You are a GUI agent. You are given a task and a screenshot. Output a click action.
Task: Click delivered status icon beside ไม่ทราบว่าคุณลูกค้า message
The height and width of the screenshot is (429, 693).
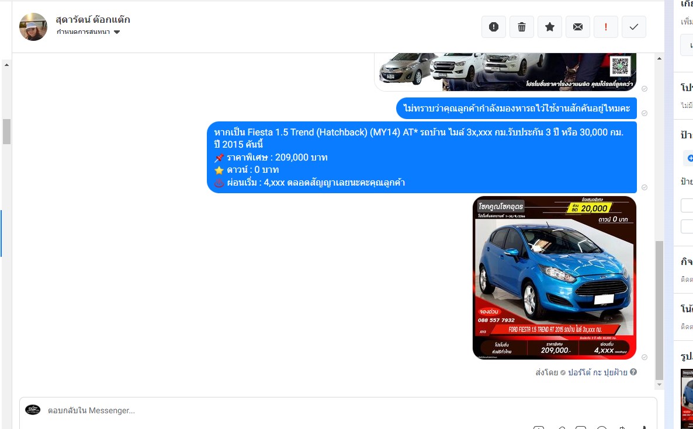(645, 113)
